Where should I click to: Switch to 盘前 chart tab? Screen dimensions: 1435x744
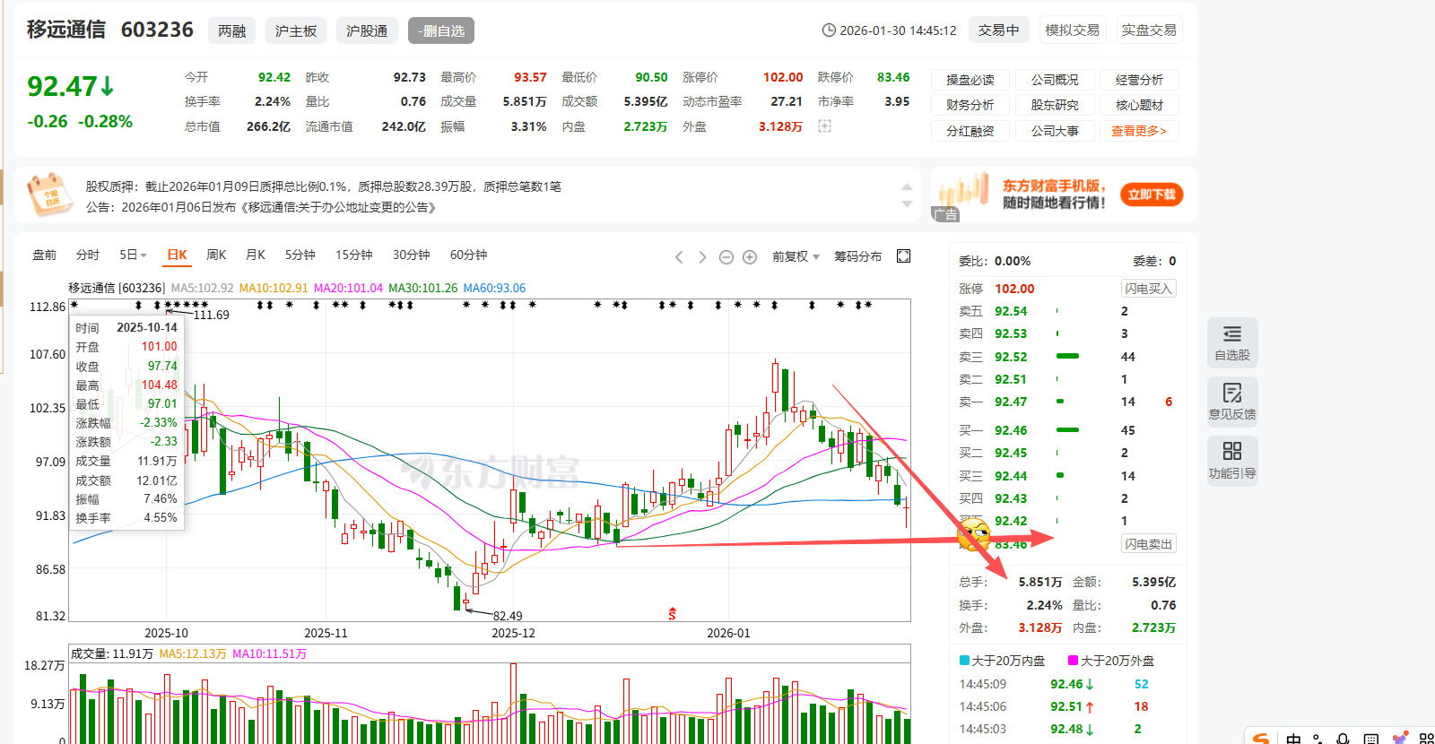coord(45,255)
